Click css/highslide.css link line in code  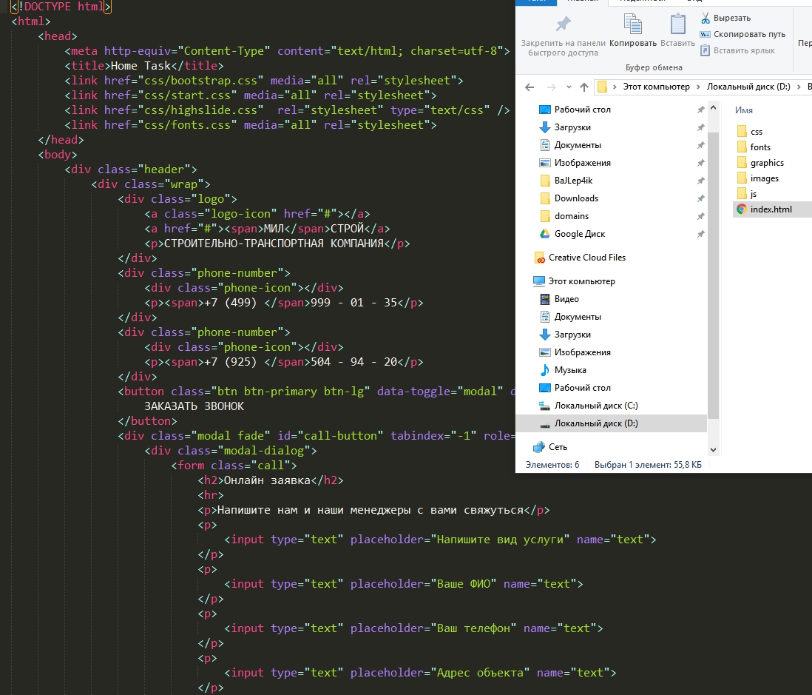click(x=288, y=110)
